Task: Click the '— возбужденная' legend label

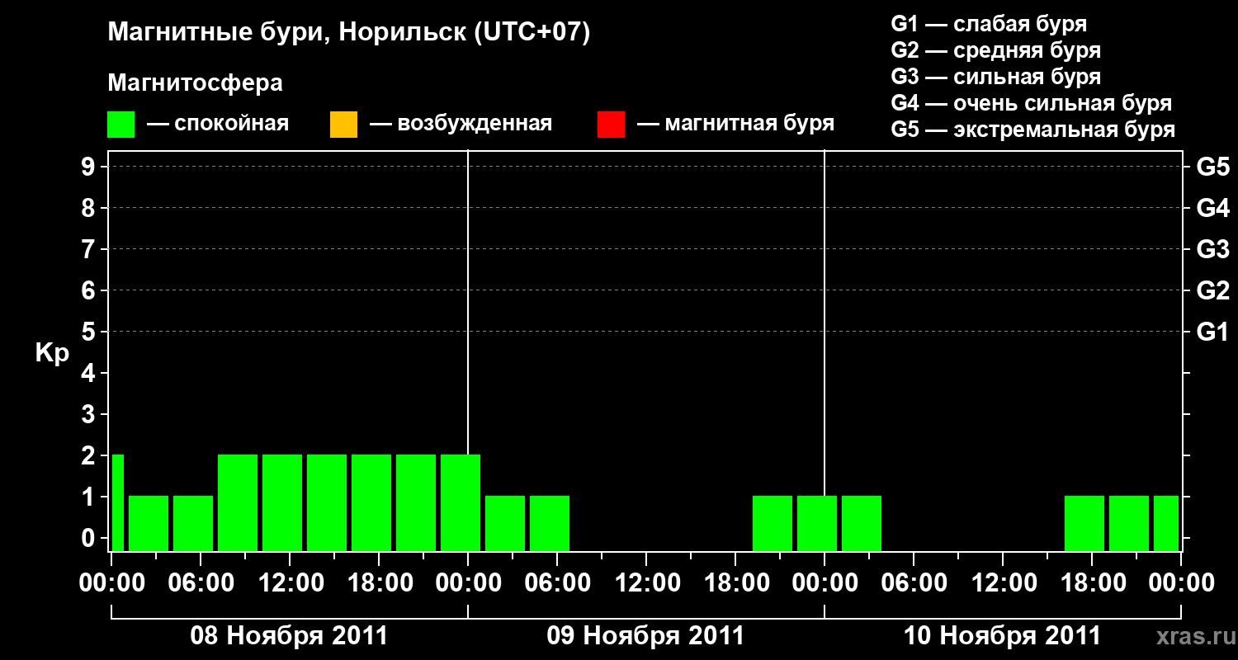Action: 461,124
